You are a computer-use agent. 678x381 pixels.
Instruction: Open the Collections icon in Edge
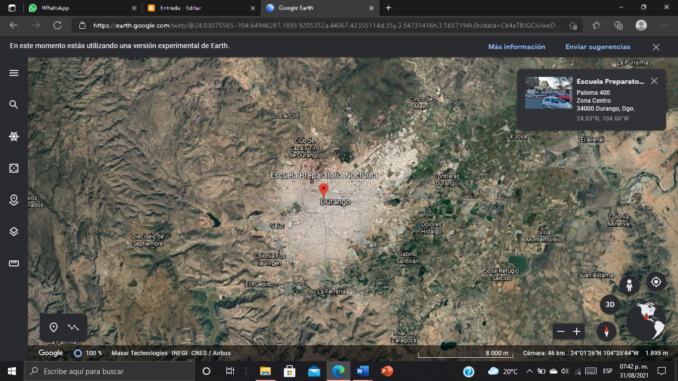(618, 25)
